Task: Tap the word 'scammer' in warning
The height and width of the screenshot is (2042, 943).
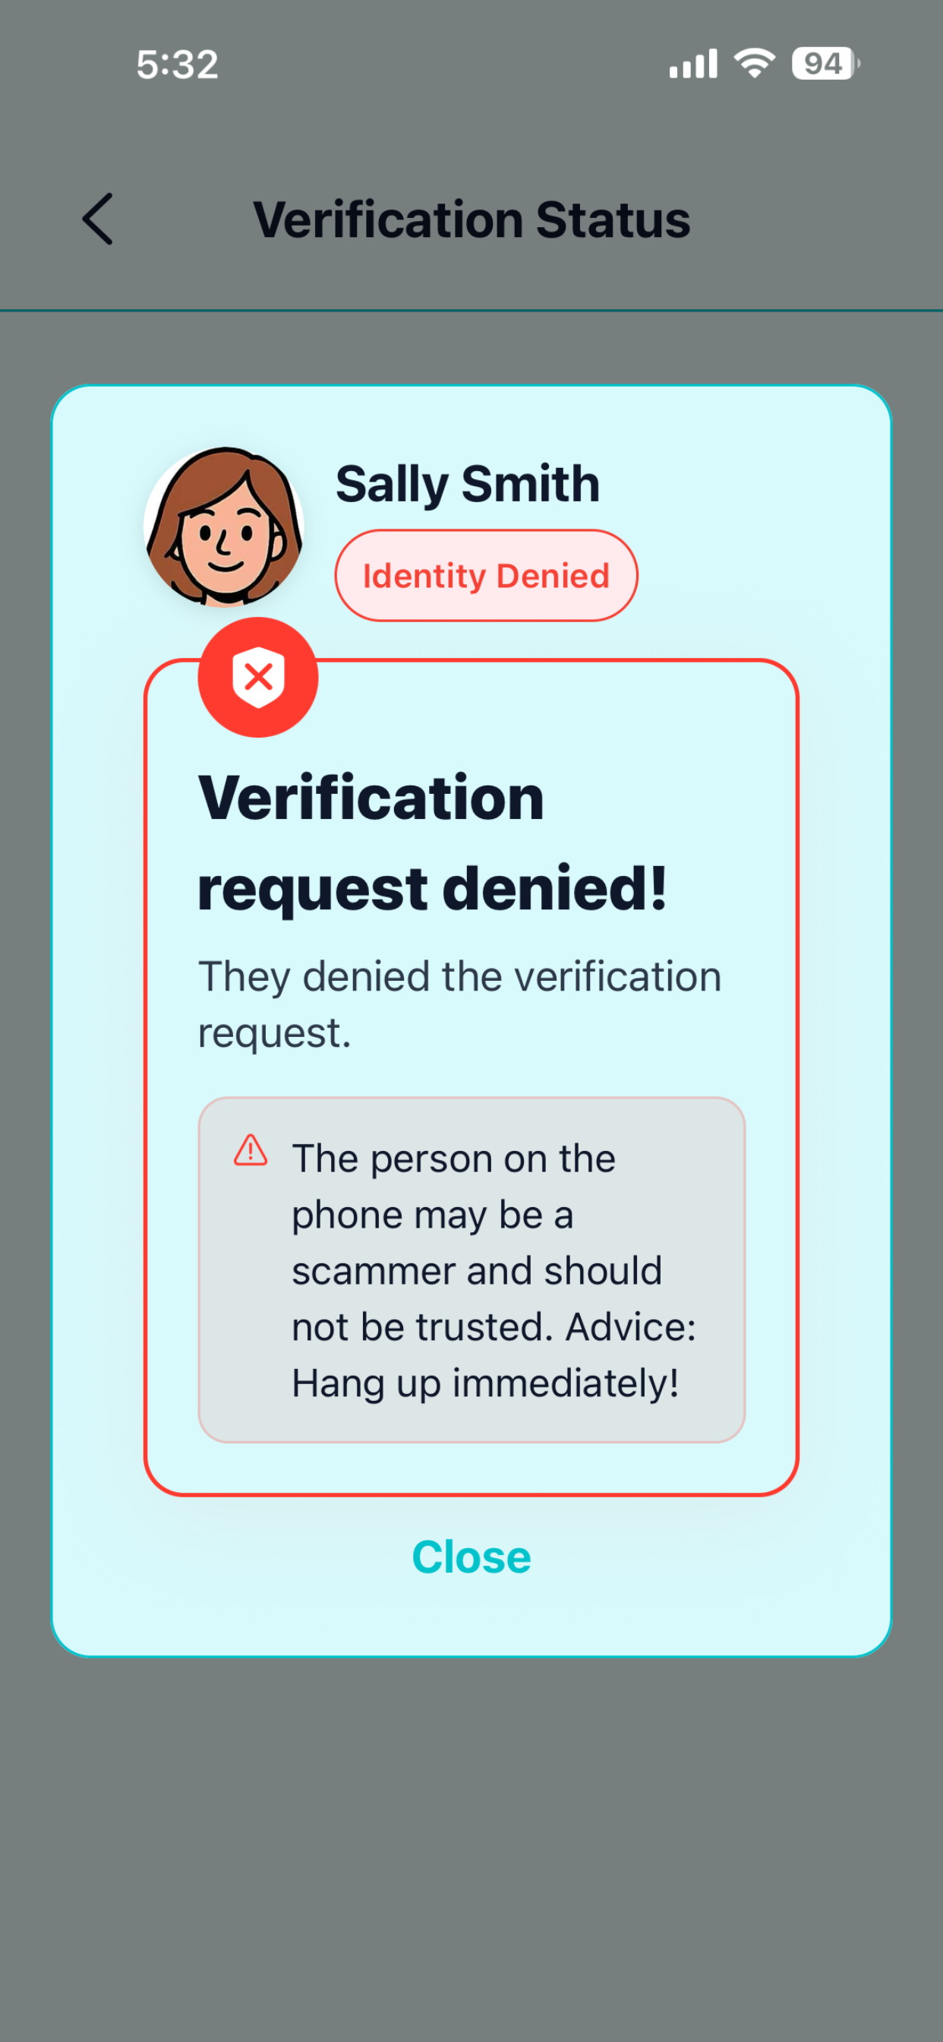Action: pyautogui.click(x=373, y=1272)
